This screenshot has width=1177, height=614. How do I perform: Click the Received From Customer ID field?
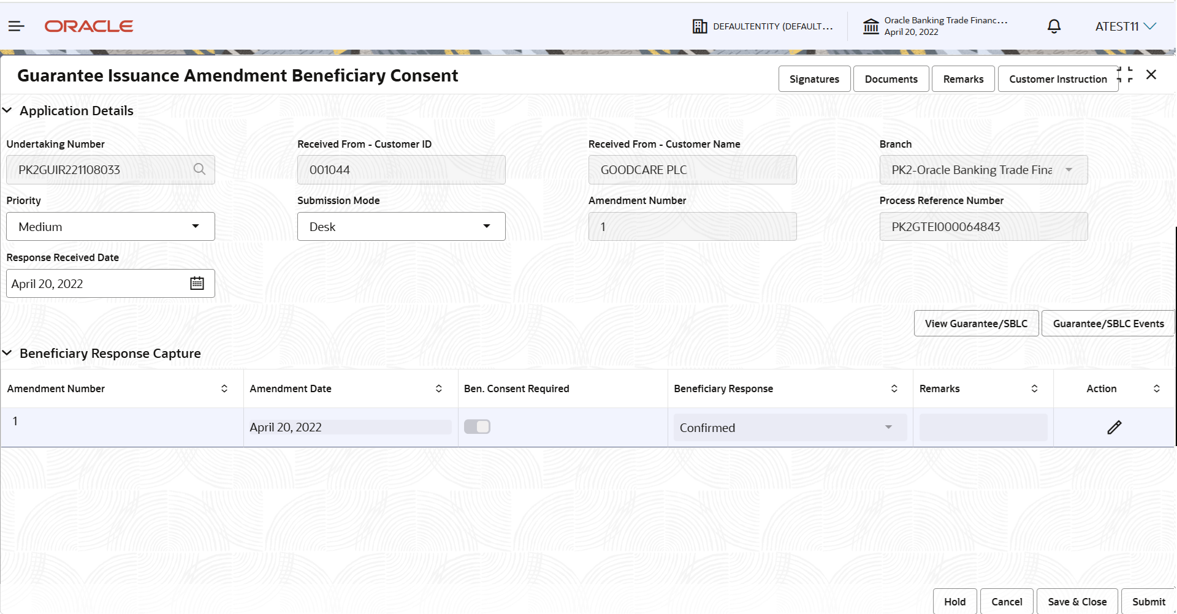[402, 170]
